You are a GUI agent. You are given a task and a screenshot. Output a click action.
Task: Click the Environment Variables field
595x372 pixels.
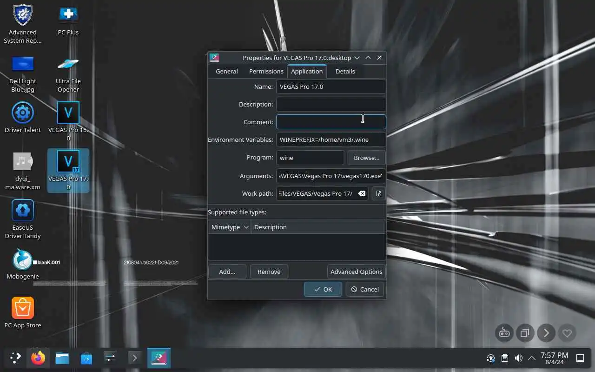331,139
